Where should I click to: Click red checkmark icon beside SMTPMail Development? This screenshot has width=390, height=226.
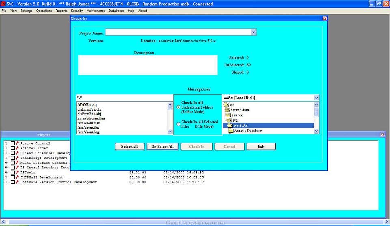tap(17, 177)
